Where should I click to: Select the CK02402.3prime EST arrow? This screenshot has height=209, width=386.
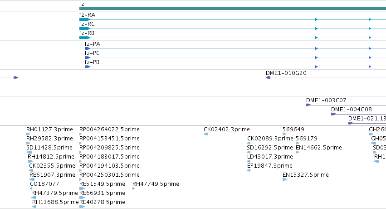tap(206, 134)
